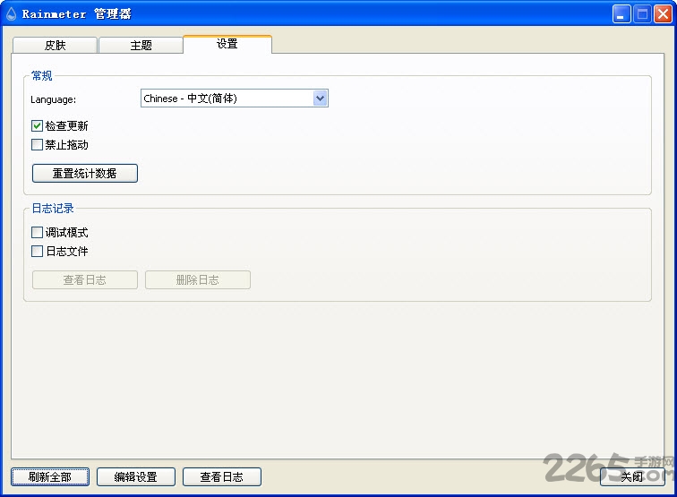
Task: Click grayed 查看日志 button in 日志记录 group
Action: coord(85,280)
